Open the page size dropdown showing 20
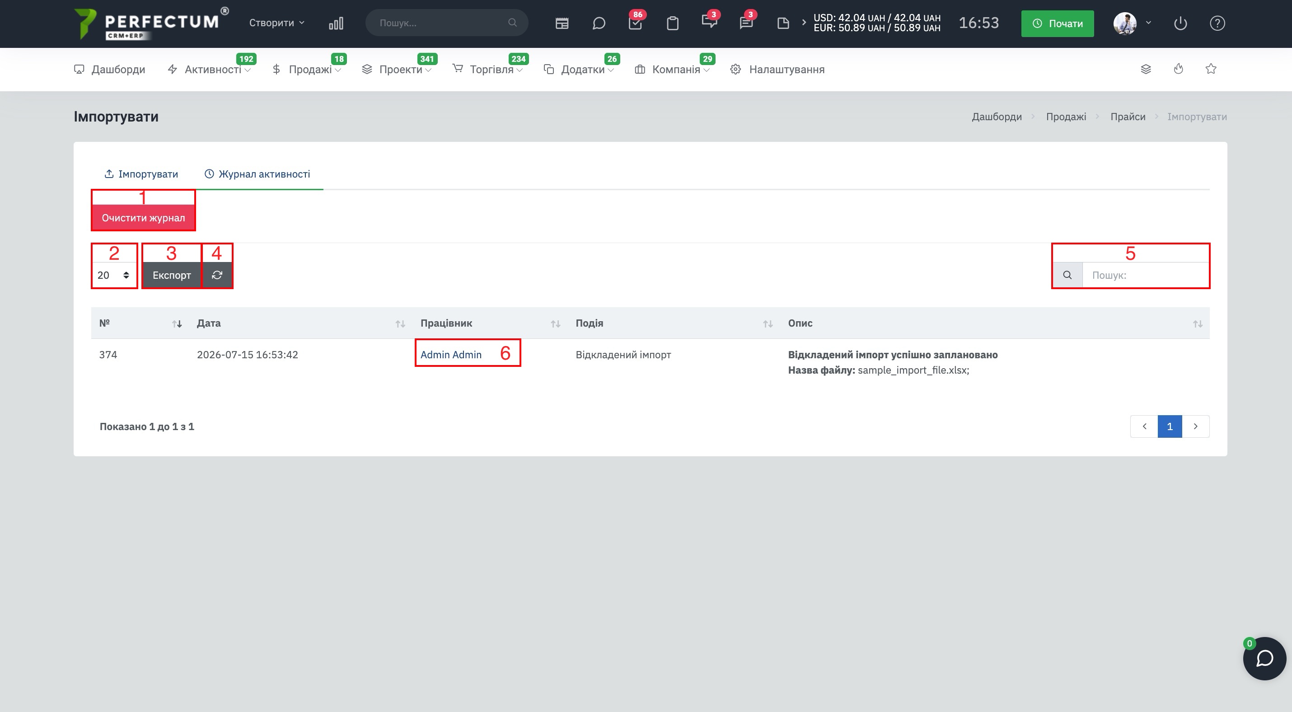 tap(114, 275)
